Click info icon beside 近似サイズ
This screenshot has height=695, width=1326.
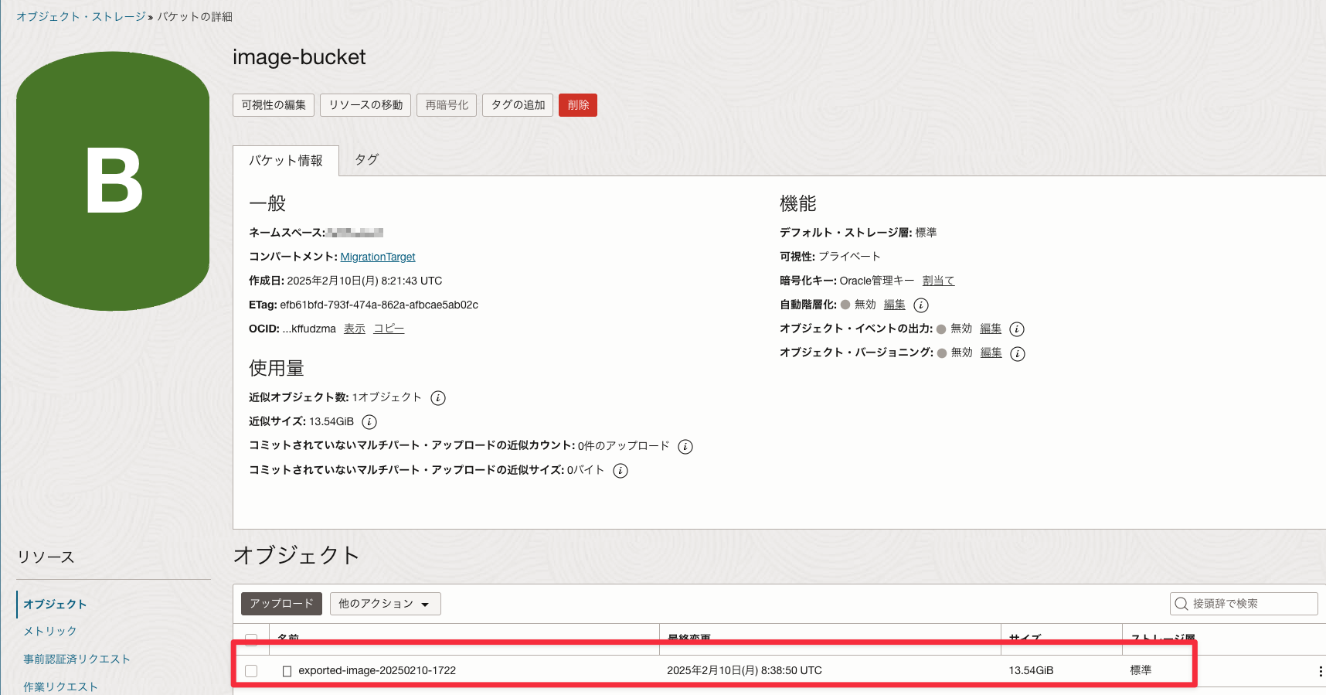(x=369, y=422)
